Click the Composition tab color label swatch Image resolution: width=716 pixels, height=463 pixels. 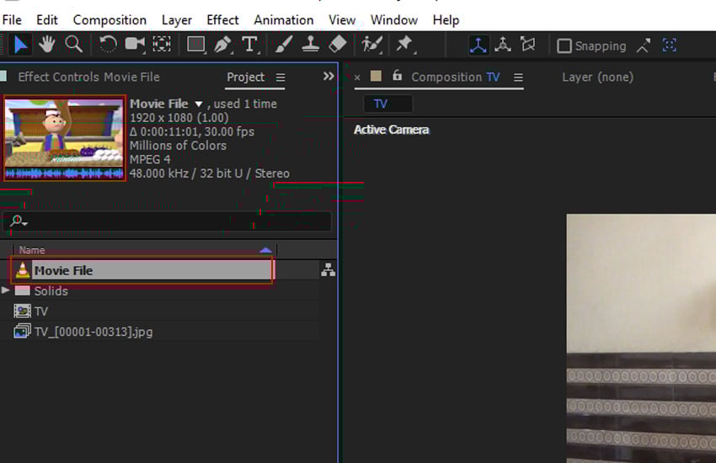coord(376,77)
